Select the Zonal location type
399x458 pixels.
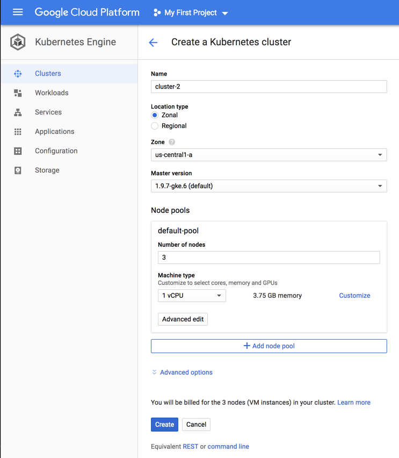pyautogui.click(x=154, y=114)
